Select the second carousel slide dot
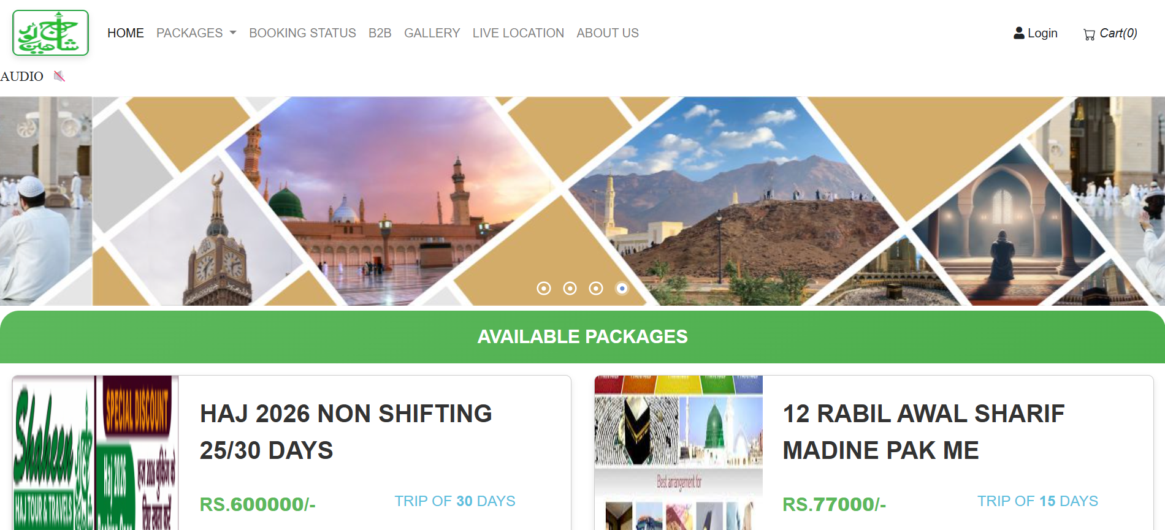 [x=570, y=288]
